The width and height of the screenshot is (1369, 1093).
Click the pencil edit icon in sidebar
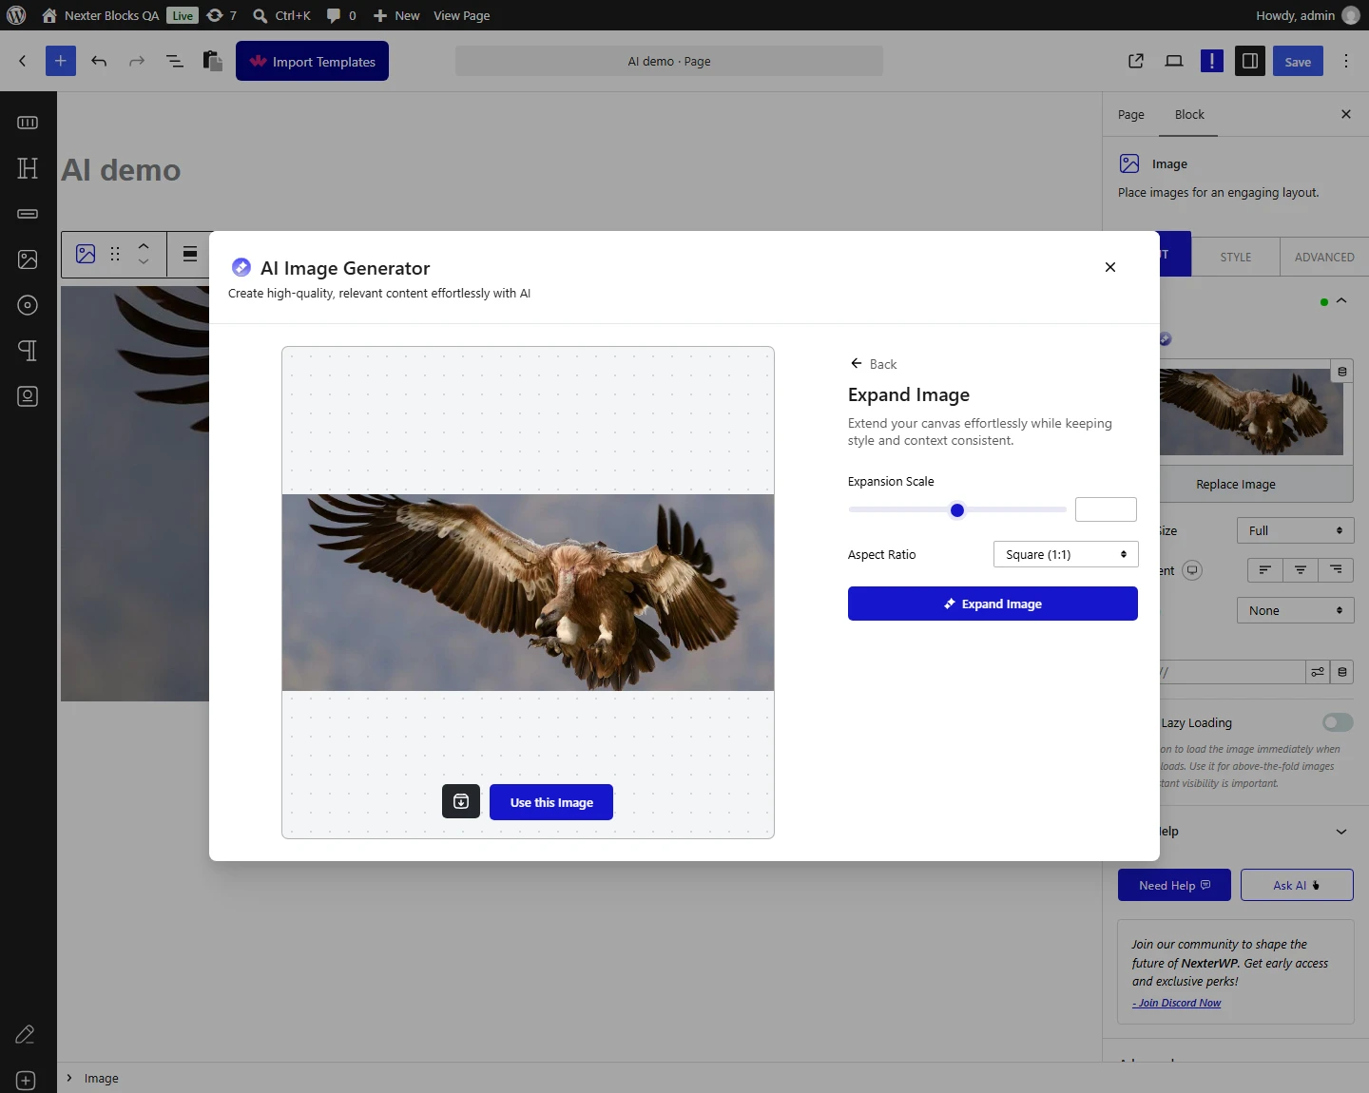pos(26,1034)
